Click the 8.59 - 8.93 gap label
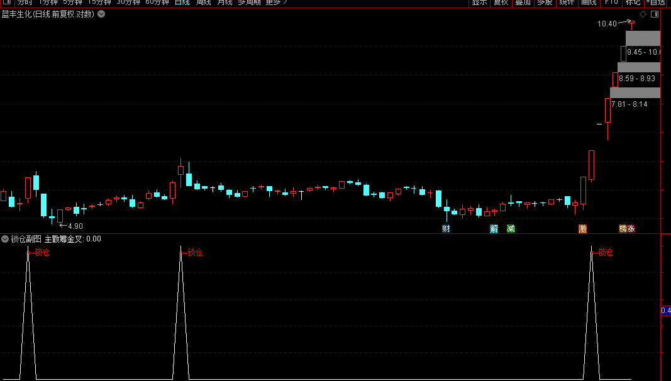 [637, 79]
